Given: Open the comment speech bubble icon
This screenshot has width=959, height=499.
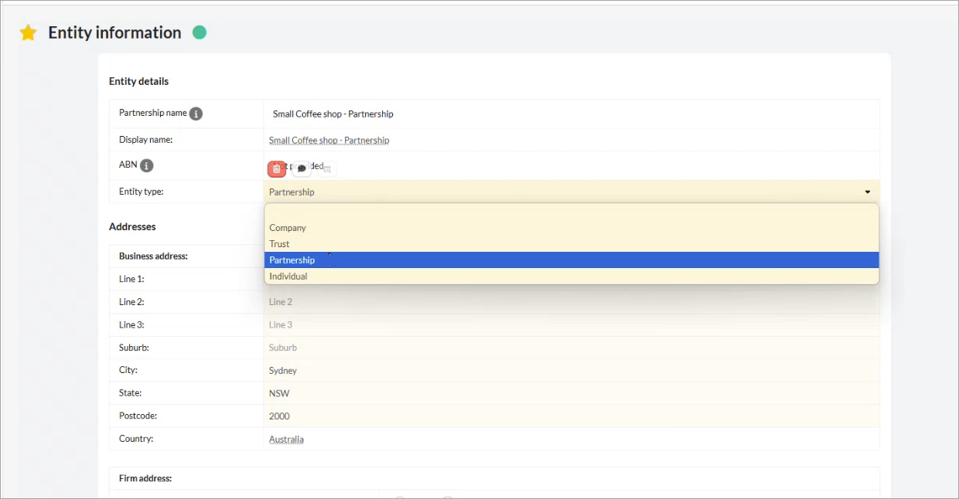Looking at the screenshot, I should 302,168.
